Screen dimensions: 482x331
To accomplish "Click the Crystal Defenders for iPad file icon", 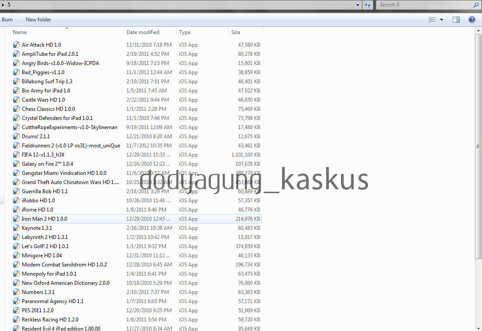I will point(16,118).
